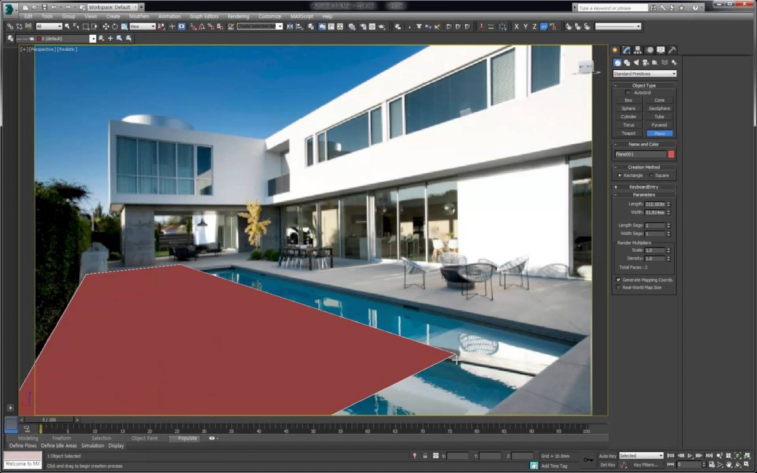The width and height of the screenshot is (757, 473).
Task: Uncheck Generate Mapping Coords
Action: [619, 280]
